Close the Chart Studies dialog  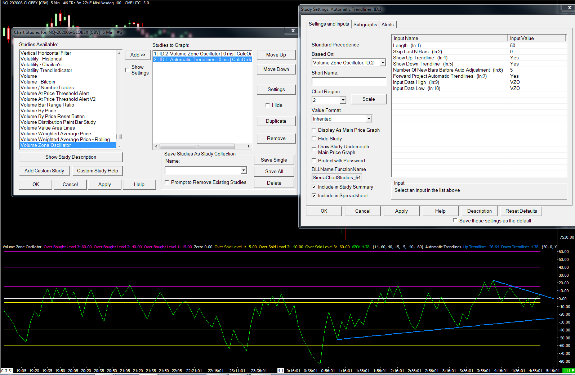pos(293,31)
